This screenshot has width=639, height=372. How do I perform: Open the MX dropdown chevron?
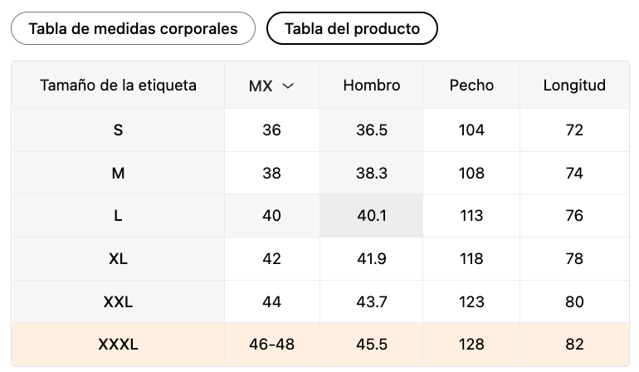288,86
